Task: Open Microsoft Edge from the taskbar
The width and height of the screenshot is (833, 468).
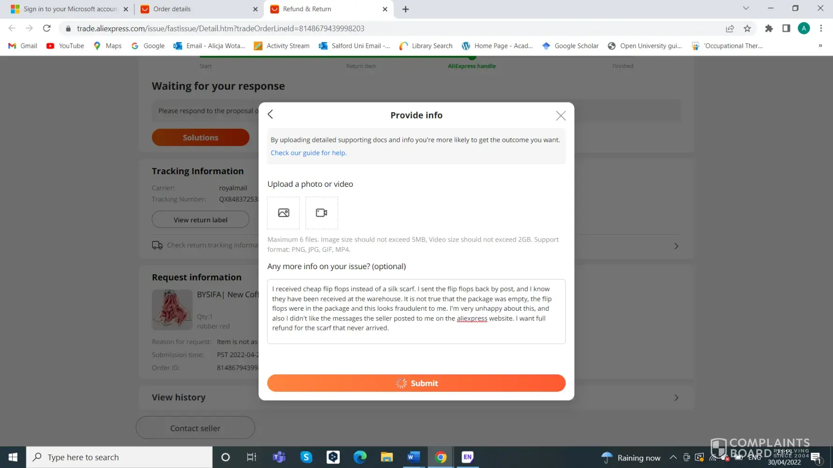Action: pos(360,457)
